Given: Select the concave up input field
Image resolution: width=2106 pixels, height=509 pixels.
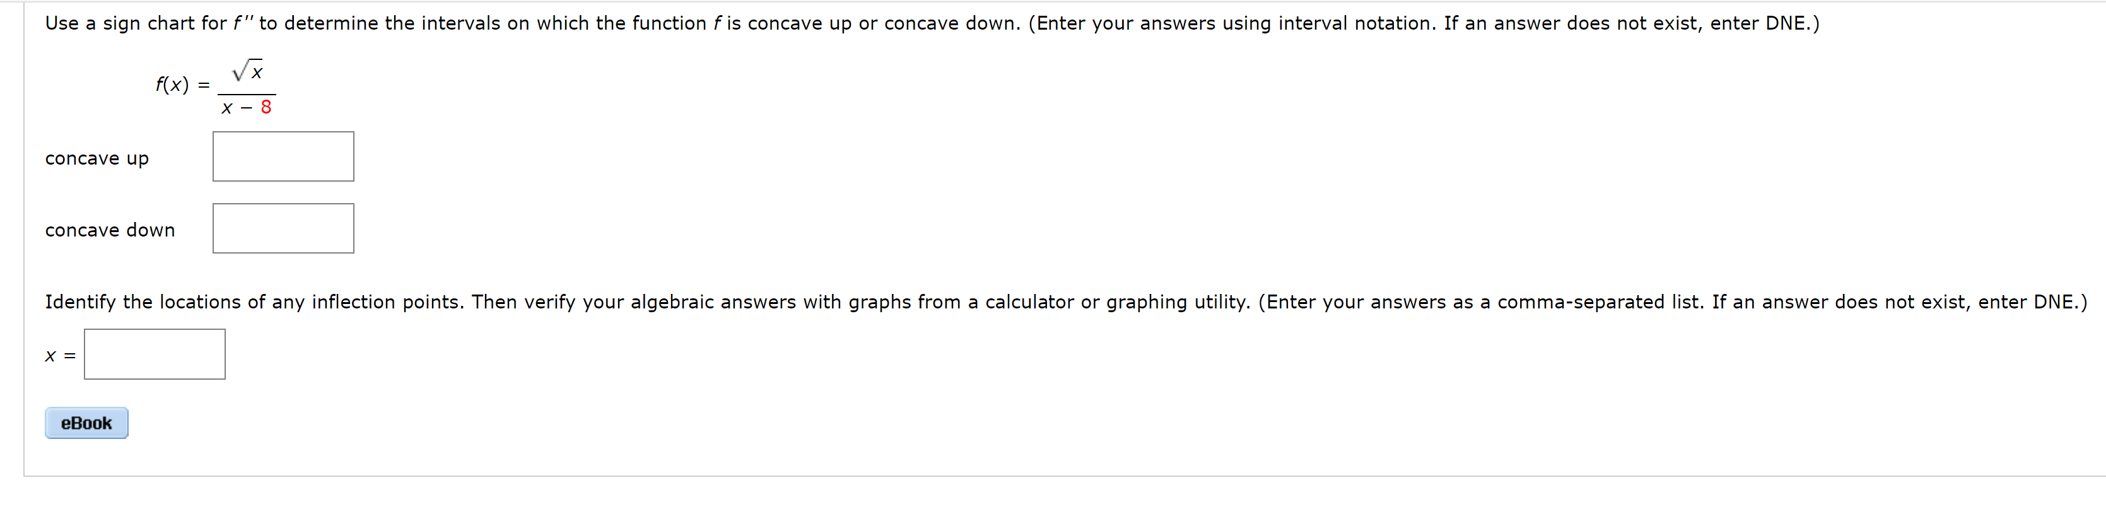Looking at the screenshot, I should click(283, 156).
